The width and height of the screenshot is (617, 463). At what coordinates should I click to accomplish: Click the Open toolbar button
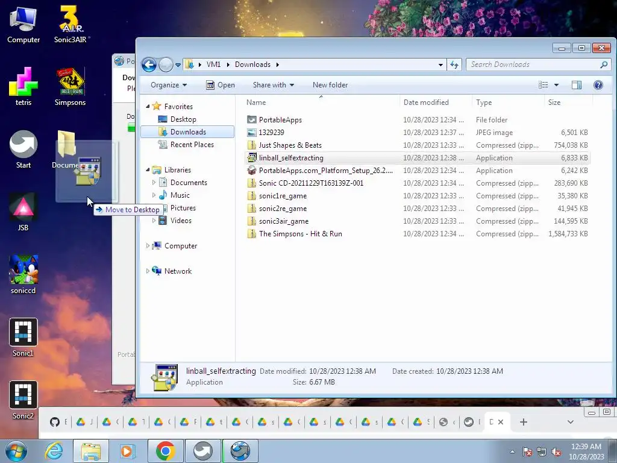pos(221,85)
